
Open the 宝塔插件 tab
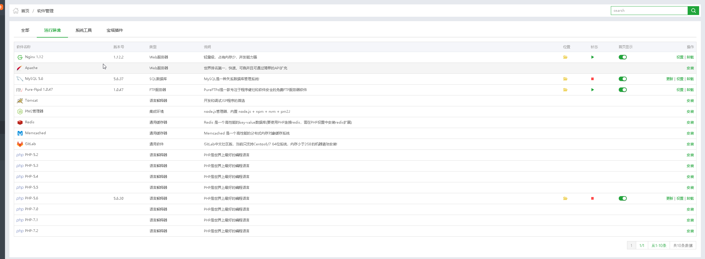pos(115,30)
